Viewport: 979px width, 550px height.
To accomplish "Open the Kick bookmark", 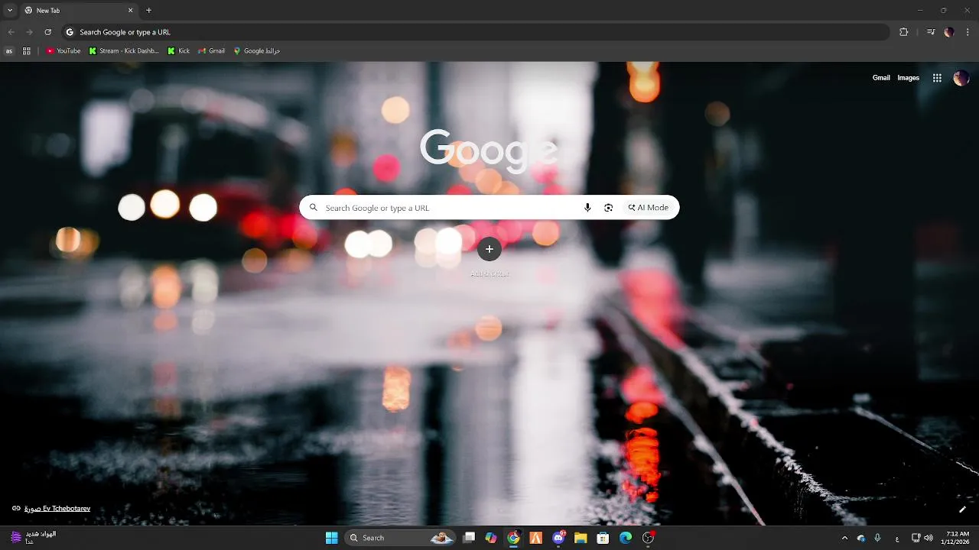I will coord(179,51).
